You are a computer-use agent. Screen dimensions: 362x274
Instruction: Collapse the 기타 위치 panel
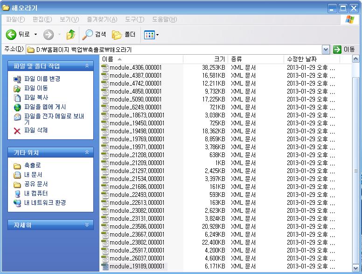tap(87, 152)
